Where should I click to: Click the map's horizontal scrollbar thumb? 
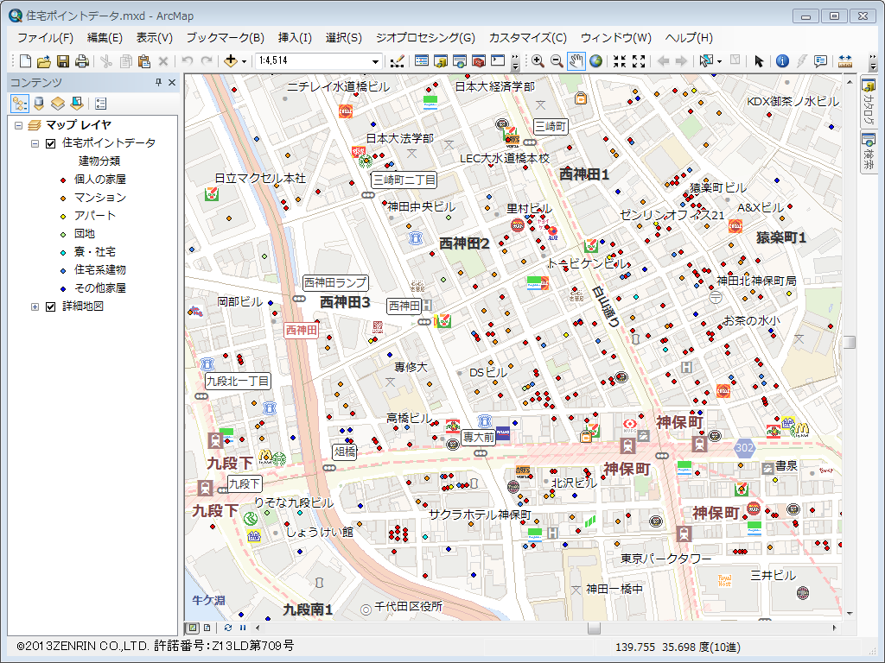click(594, 628)
